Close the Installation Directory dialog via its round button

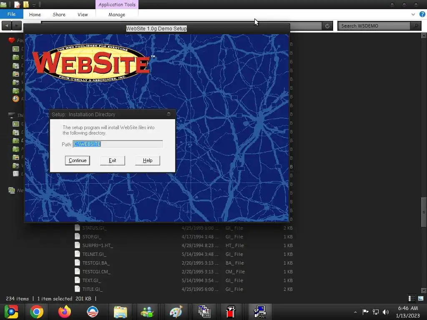point(169,114)
